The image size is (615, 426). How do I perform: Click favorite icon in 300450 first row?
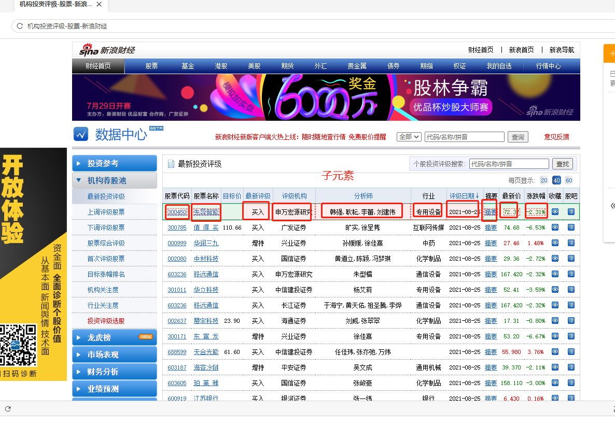tap(555, 211)
